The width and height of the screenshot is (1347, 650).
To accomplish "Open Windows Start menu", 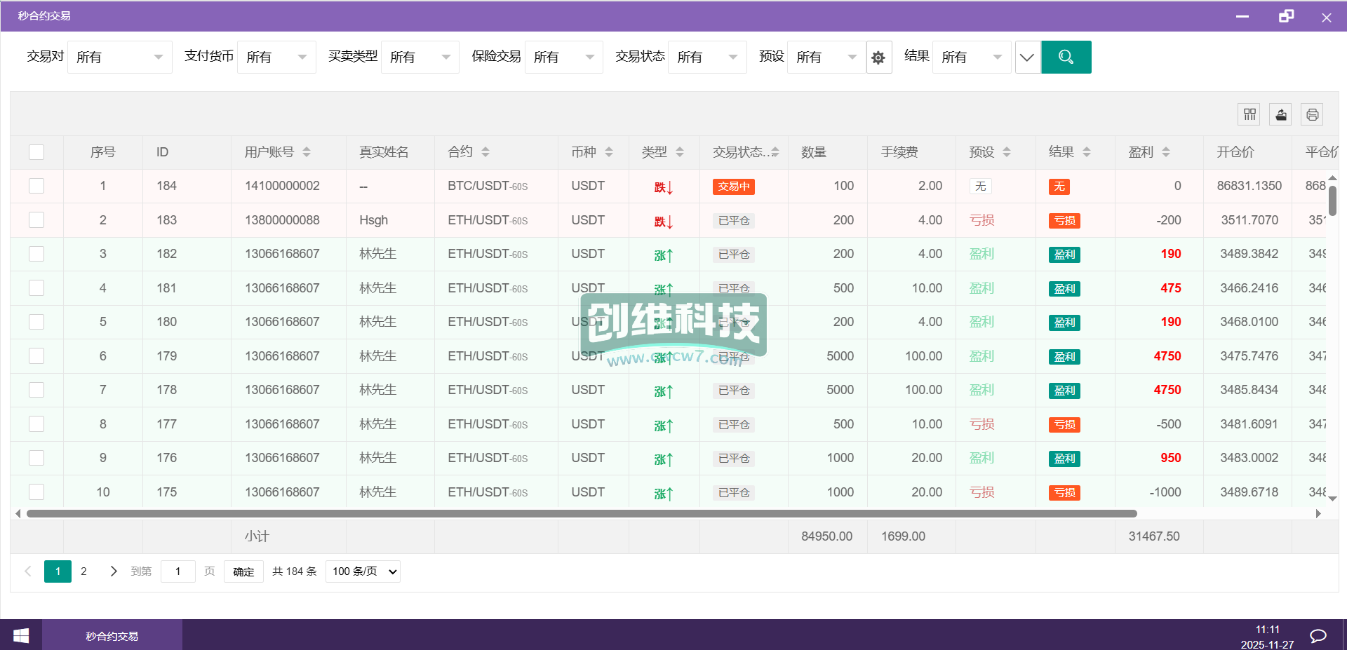I will click(x=21, y=635).
